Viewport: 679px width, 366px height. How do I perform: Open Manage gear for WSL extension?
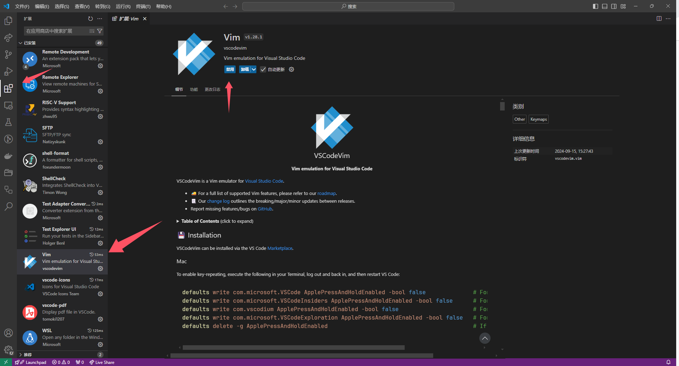(x=100, y=345)
